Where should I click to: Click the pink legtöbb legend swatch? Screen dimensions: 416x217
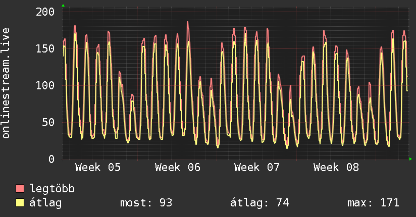point(20,188)
